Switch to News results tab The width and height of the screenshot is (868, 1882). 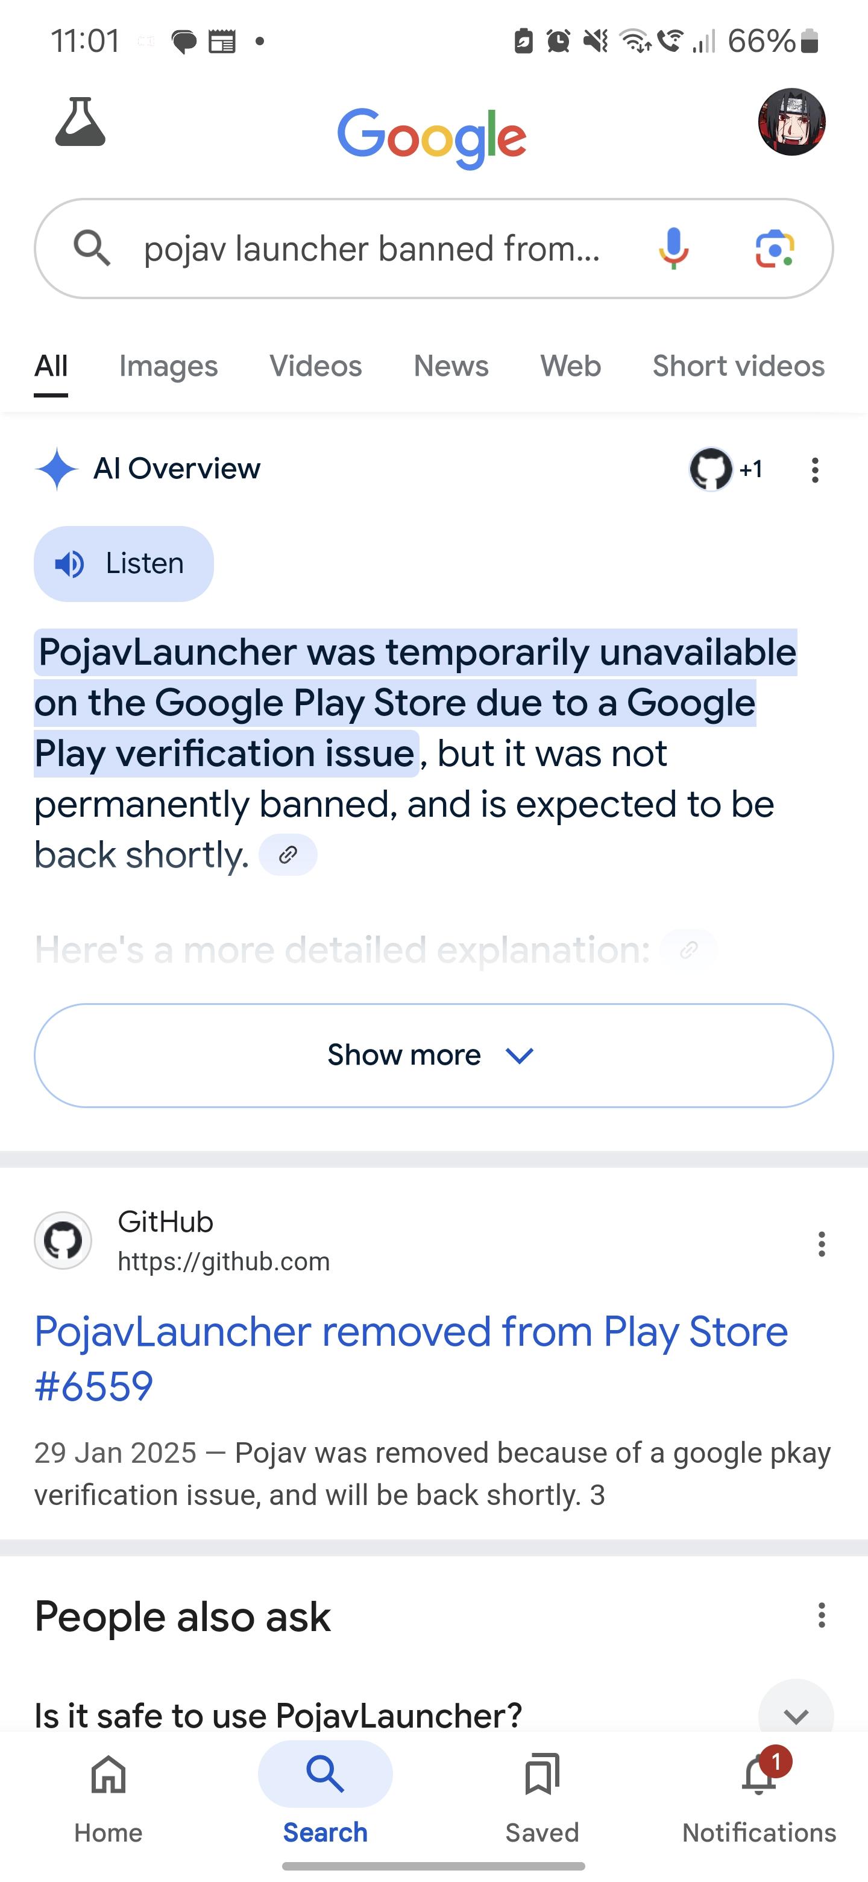[x=451, y=366]
